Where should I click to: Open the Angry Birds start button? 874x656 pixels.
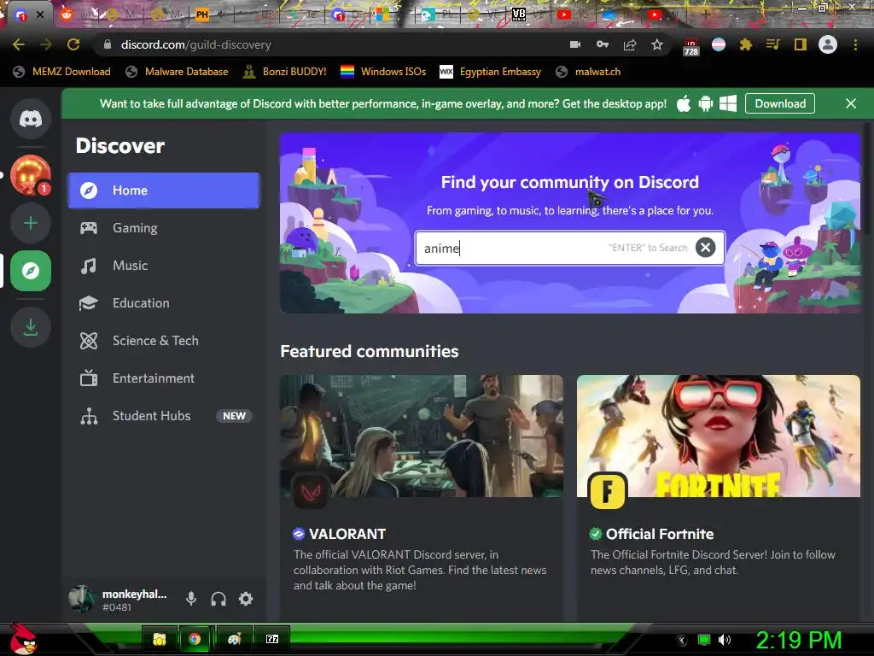point(22,639)
